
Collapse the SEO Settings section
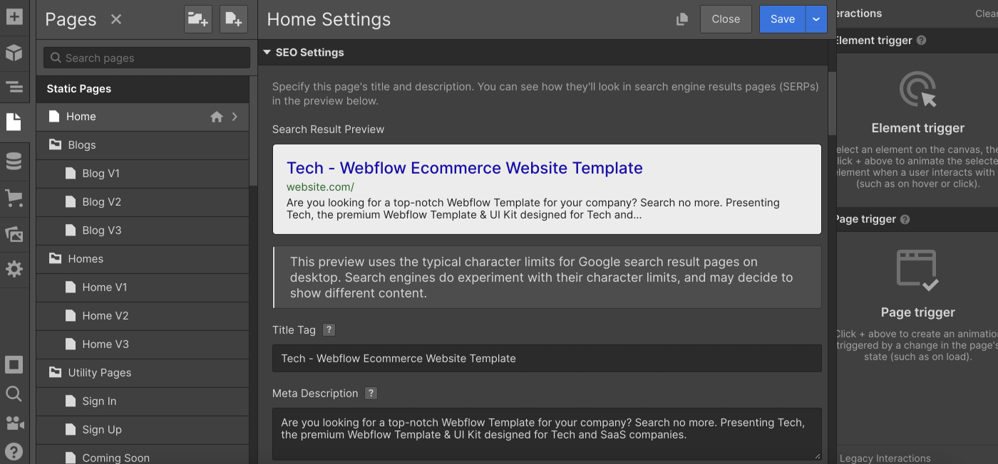tap(267, 52)
